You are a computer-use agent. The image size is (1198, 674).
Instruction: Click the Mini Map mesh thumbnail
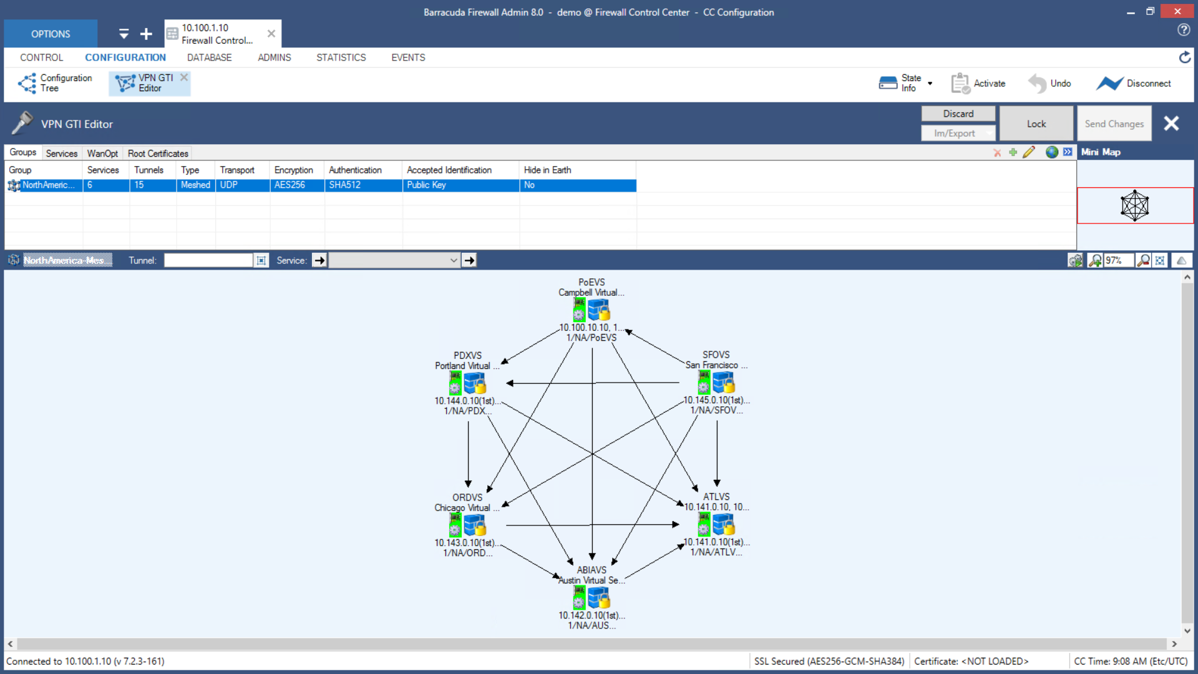point(1134,205)
